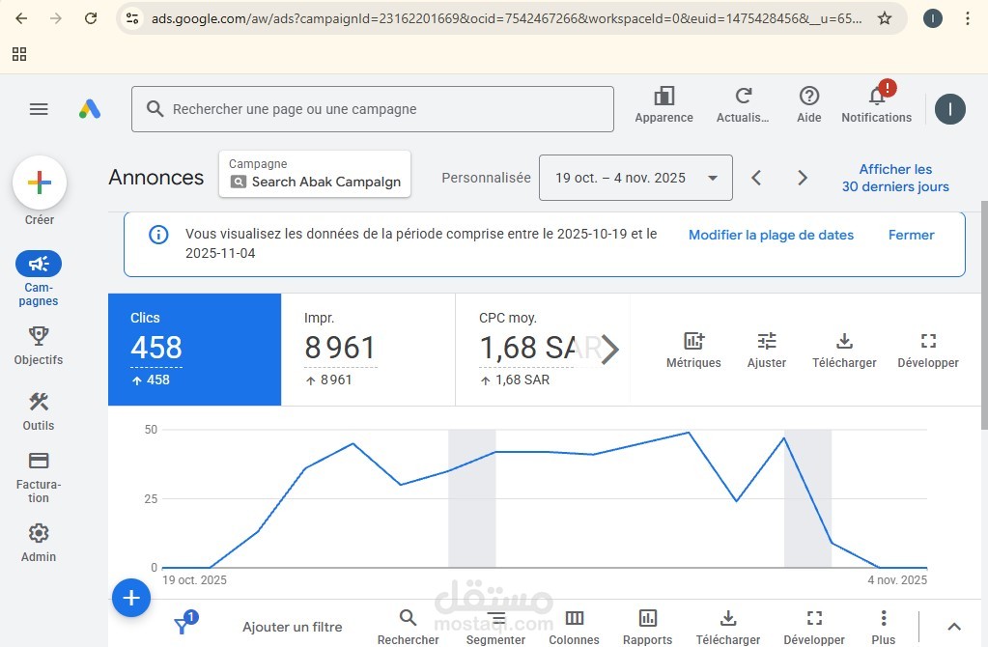Open the hamburger main menu
The width and height of the screenshot is (988, 647).
[39, 109]
